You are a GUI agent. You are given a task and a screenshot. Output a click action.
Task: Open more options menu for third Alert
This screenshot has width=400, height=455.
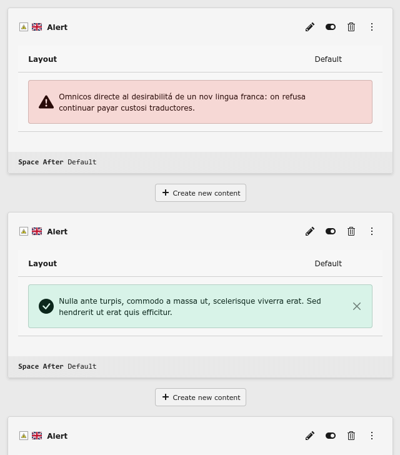click(372, 436)
